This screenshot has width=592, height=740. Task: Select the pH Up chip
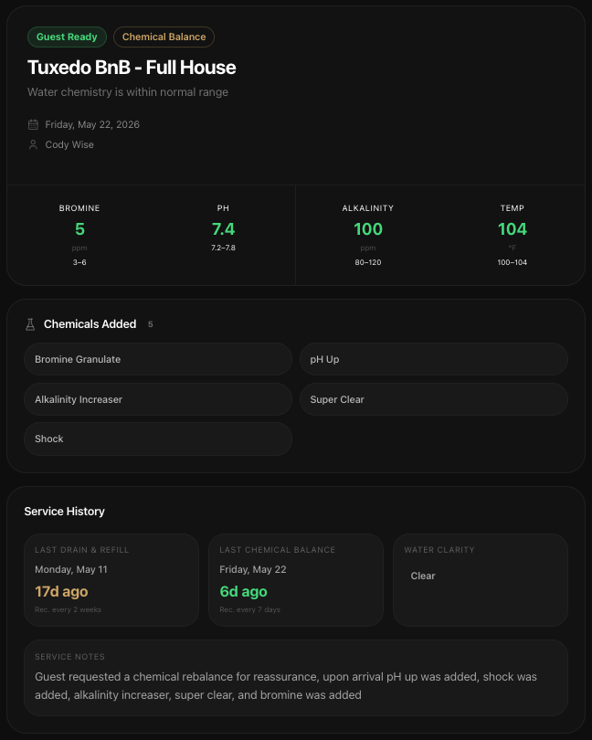click(x=434, y=359)
